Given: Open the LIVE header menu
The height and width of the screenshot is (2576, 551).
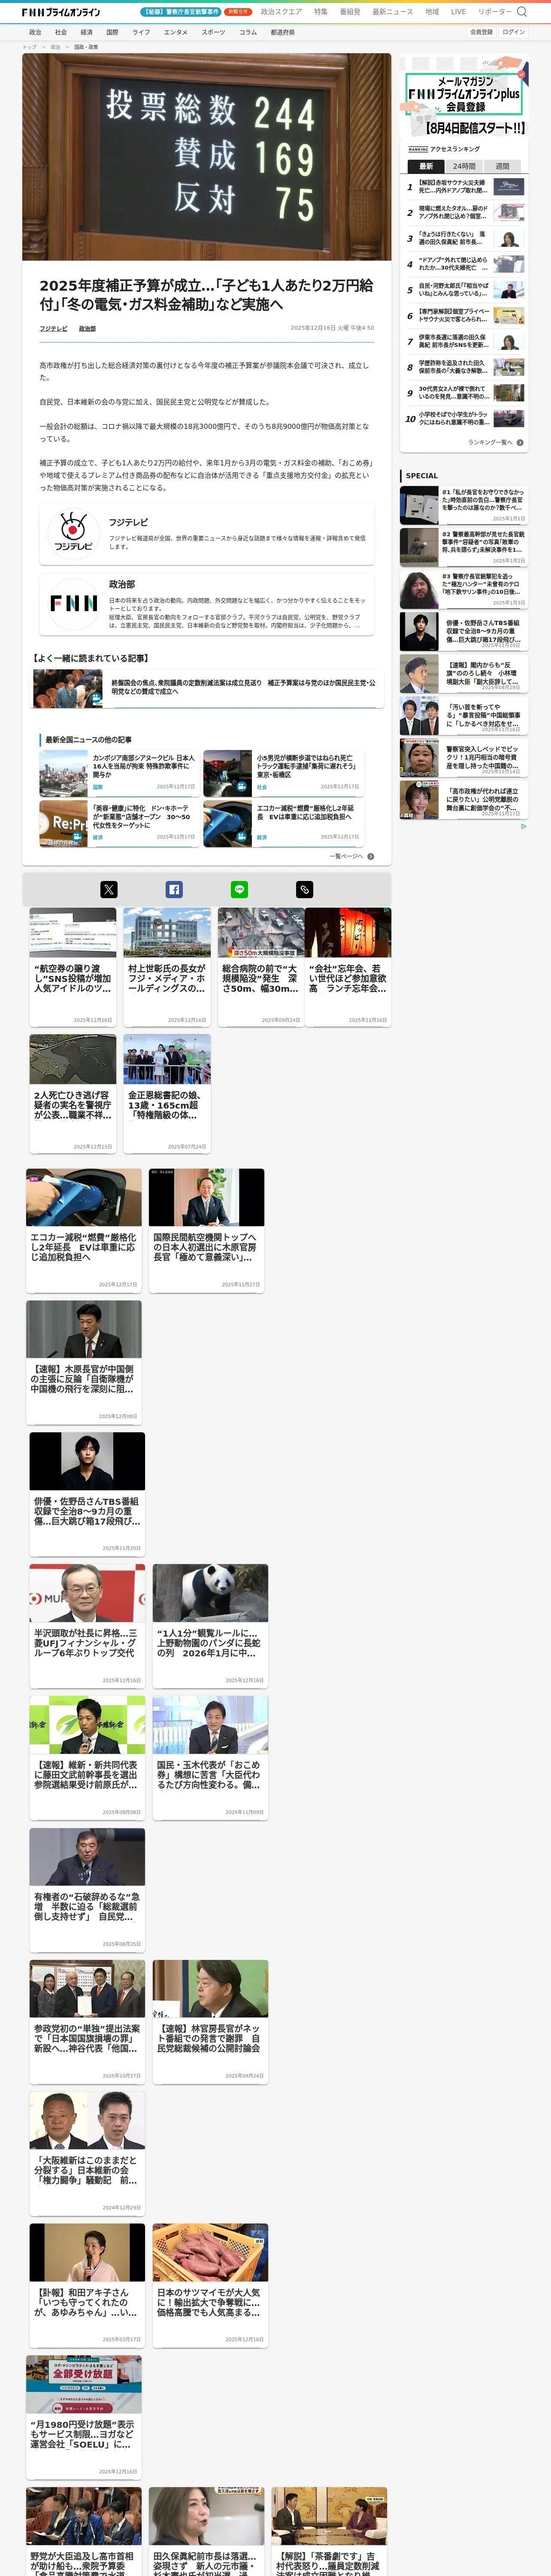Looking at the screenshot, I should click(458, 12).
